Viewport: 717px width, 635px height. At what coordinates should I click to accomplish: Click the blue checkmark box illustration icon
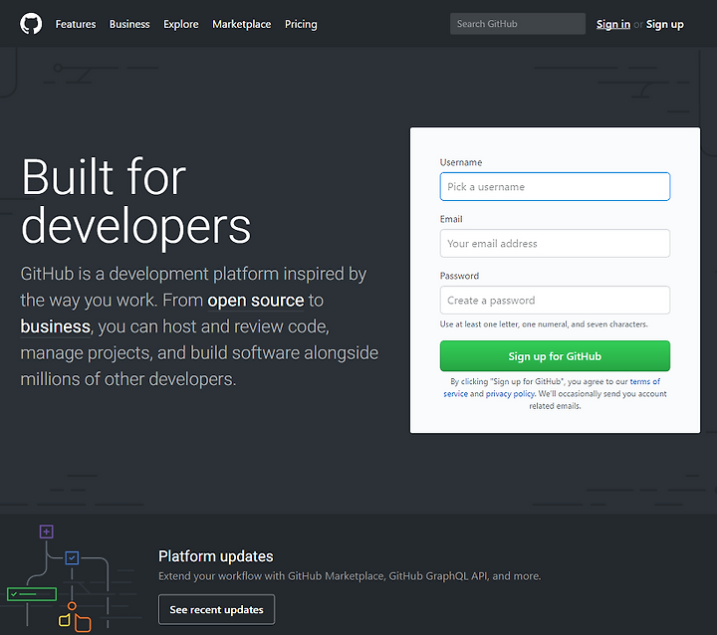pos(72,557)
